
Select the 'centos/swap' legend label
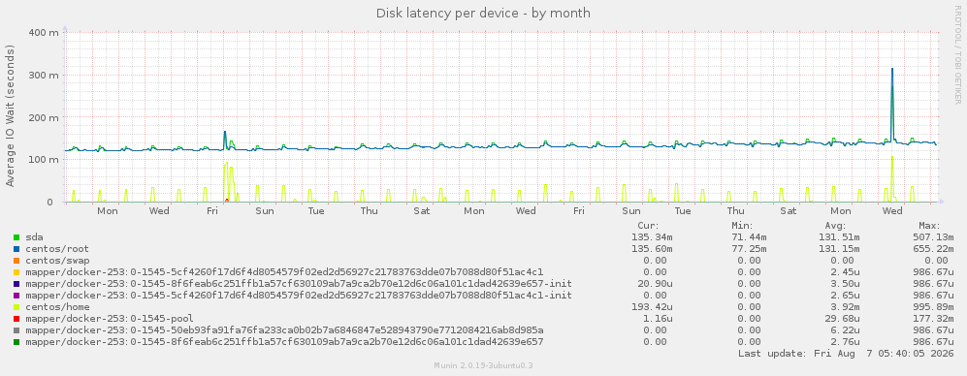57,261
